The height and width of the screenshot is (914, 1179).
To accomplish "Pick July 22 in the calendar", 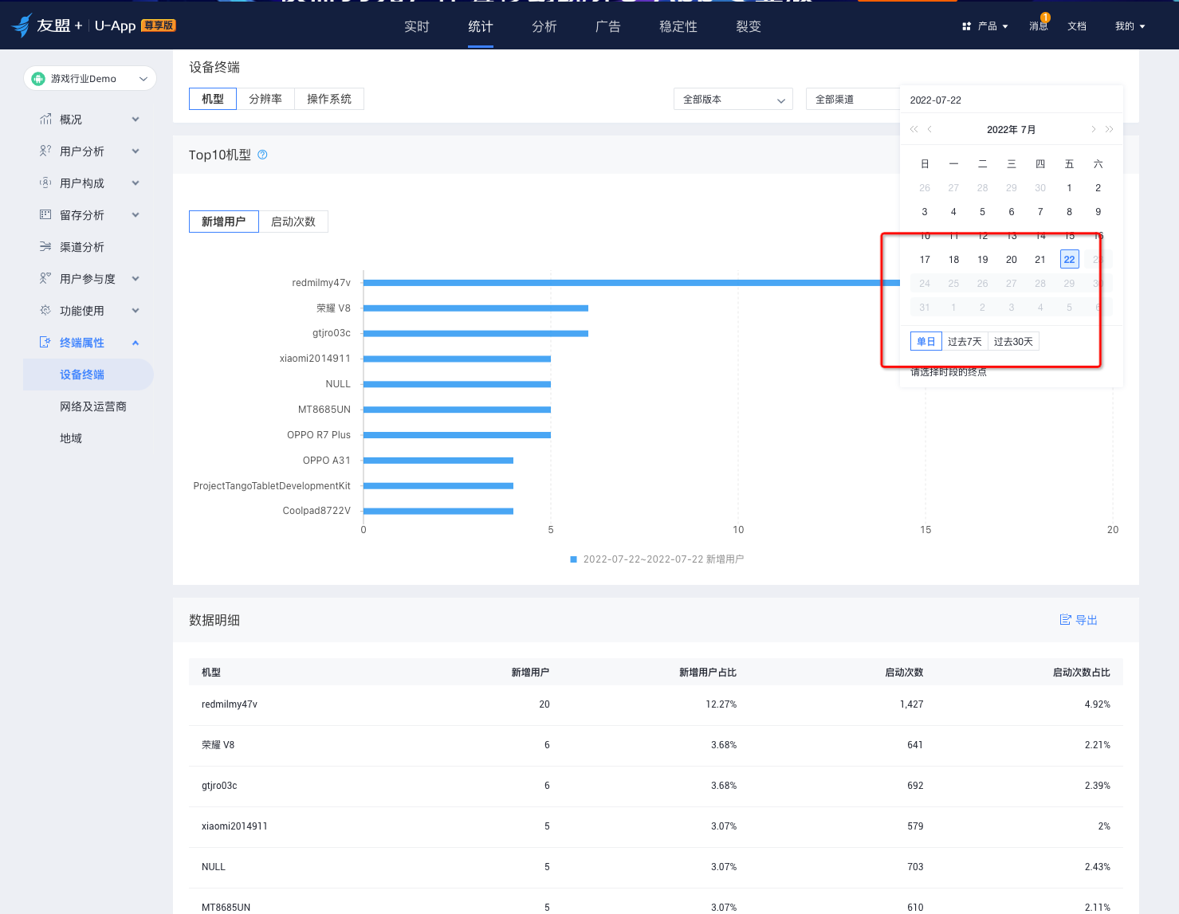I will (1069, 259).
